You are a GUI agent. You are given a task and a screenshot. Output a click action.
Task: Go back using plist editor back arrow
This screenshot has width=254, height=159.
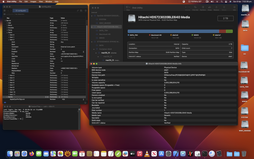pyautogui.click(x=8, y=10)
